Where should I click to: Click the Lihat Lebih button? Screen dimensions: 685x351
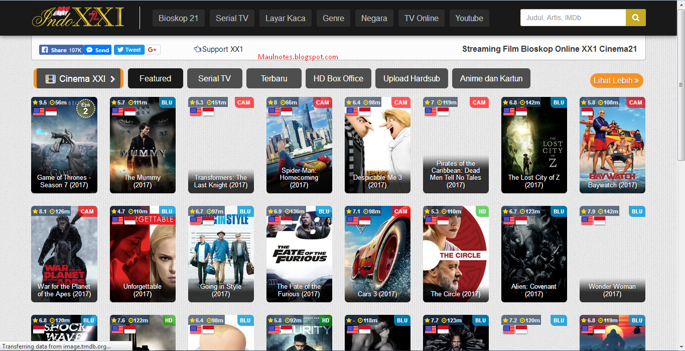pos(616,80)
